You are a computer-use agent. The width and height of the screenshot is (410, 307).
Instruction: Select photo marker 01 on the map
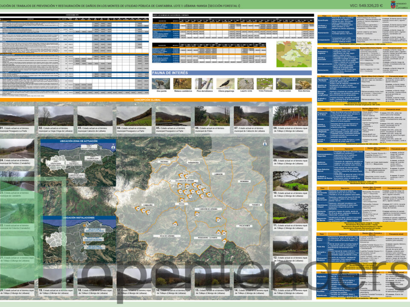[224, 241]
